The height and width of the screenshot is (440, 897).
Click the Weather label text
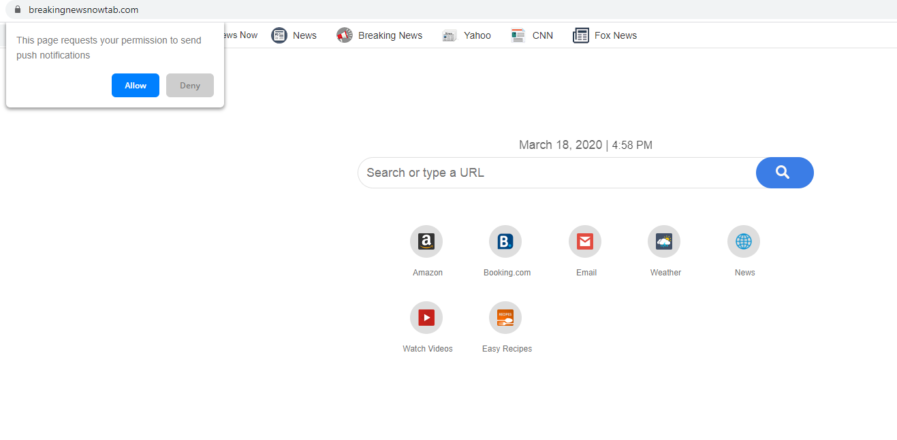pyautogui.click(x=665, y=273)
